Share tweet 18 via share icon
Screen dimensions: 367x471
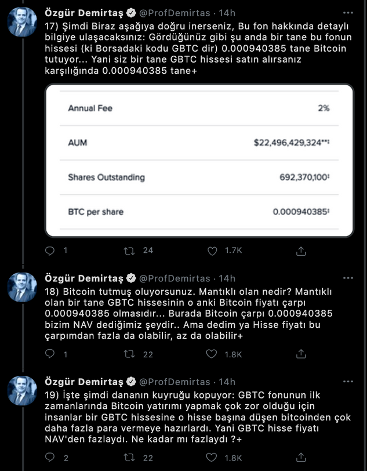click(301, 354)
